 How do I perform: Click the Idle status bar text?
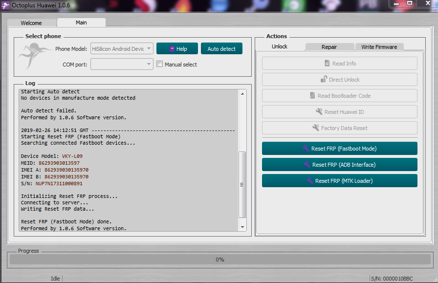click(x=55, y=279)
